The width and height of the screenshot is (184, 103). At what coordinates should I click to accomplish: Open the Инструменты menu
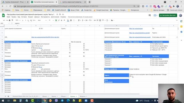point(45,17)
